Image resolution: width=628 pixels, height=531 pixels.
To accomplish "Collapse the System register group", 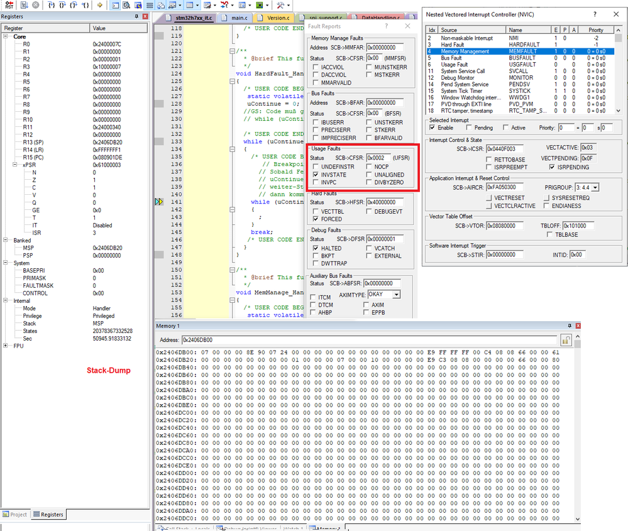I will 6,263.
